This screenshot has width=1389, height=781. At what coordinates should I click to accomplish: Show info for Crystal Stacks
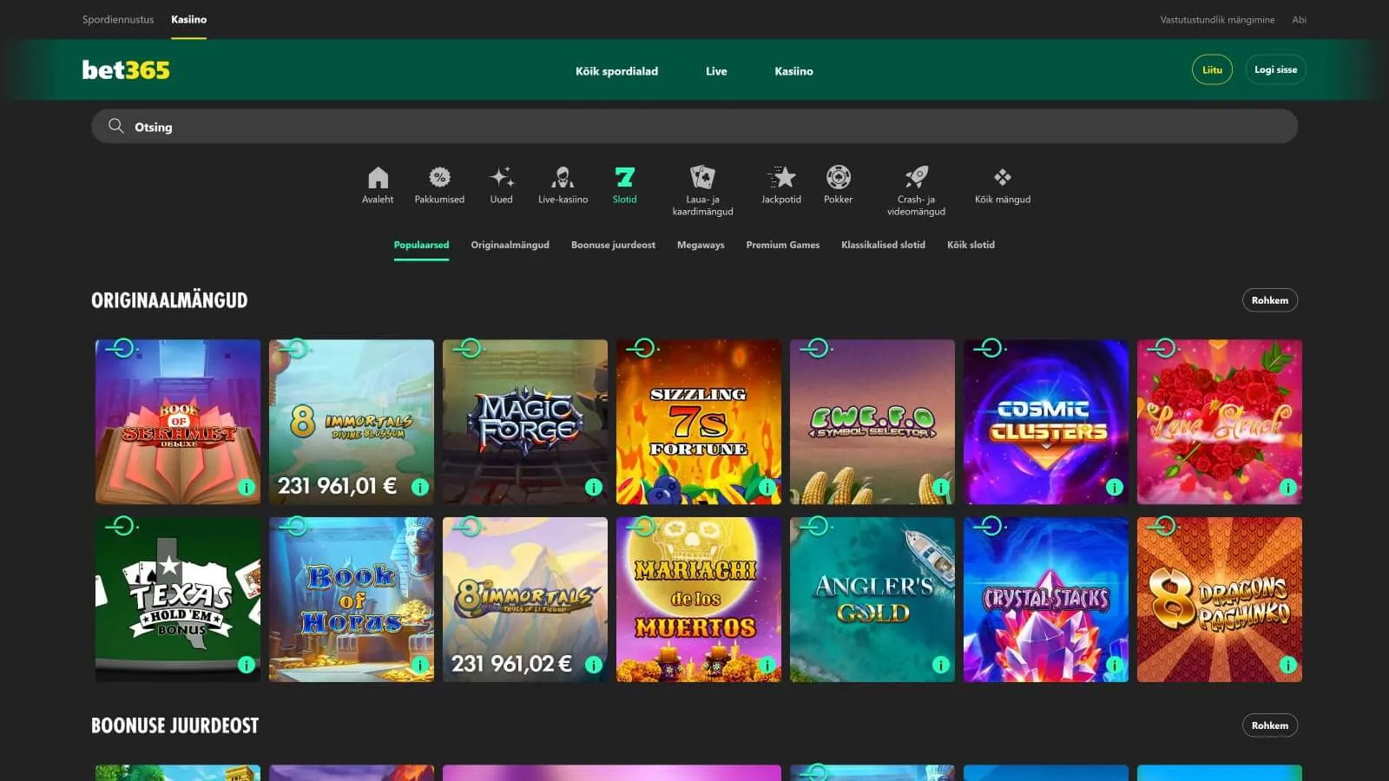tap(1115, 666)
